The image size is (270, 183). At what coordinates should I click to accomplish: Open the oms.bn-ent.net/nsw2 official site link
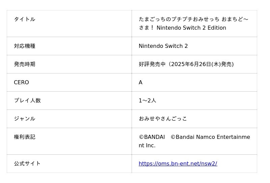click(x=178, y=164)
